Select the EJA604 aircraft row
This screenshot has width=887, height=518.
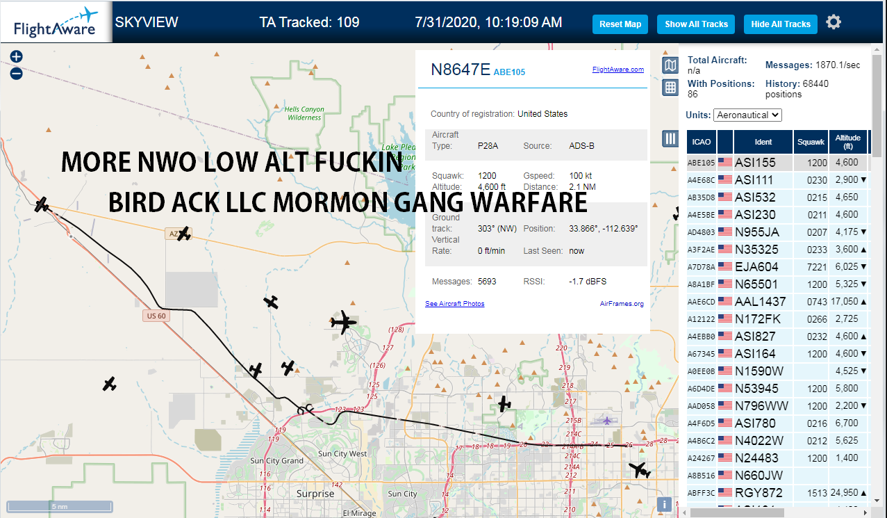point(777,267)
